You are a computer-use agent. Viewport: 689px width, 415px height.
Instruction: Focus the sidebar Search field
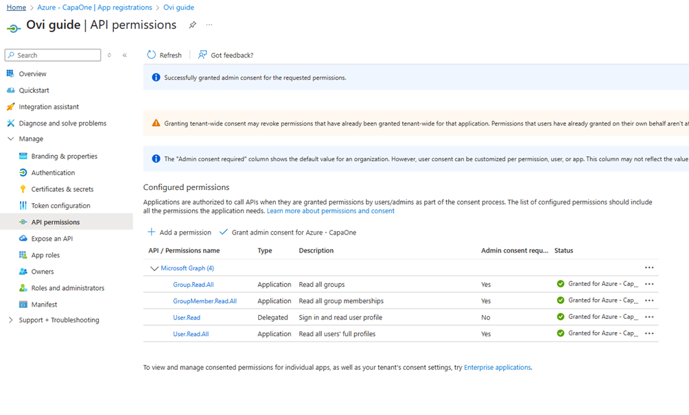click(x=53, y=55)
